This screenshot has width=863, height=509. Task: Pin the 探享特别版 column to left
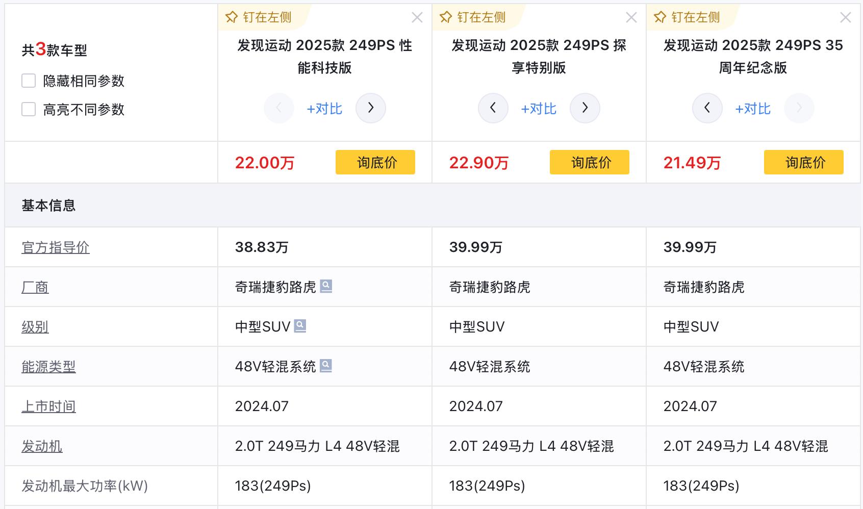click(x=473, y=17)
